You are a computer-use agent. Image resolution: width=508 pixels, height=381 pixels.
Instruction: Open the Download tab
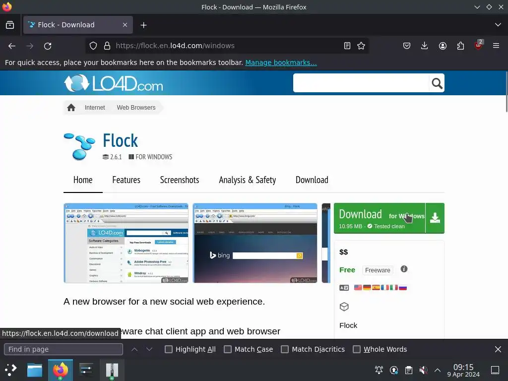click(312, 180)
